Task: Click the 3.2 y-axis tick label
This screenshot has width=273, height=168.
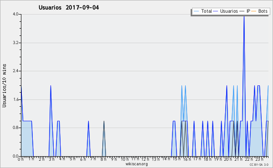Action: tap(15, 43)
